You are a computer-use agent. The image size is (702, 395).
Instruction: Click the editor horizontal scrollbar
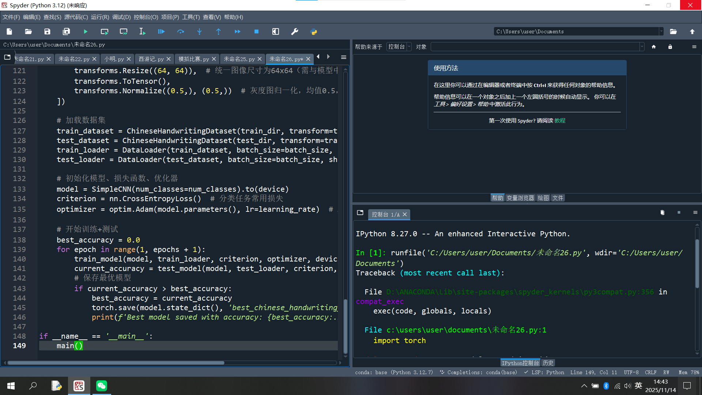click(116, 363)
